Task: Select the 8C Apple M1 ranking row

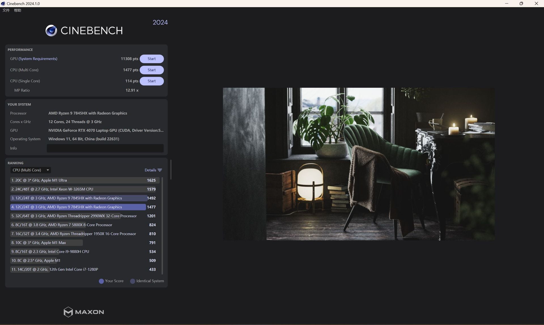Action: pos(85,261)
